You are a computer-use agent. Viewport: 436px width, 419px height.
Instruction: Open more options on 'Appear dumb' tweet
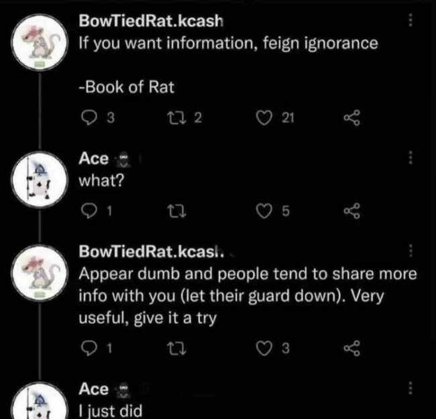click(411, 252)
